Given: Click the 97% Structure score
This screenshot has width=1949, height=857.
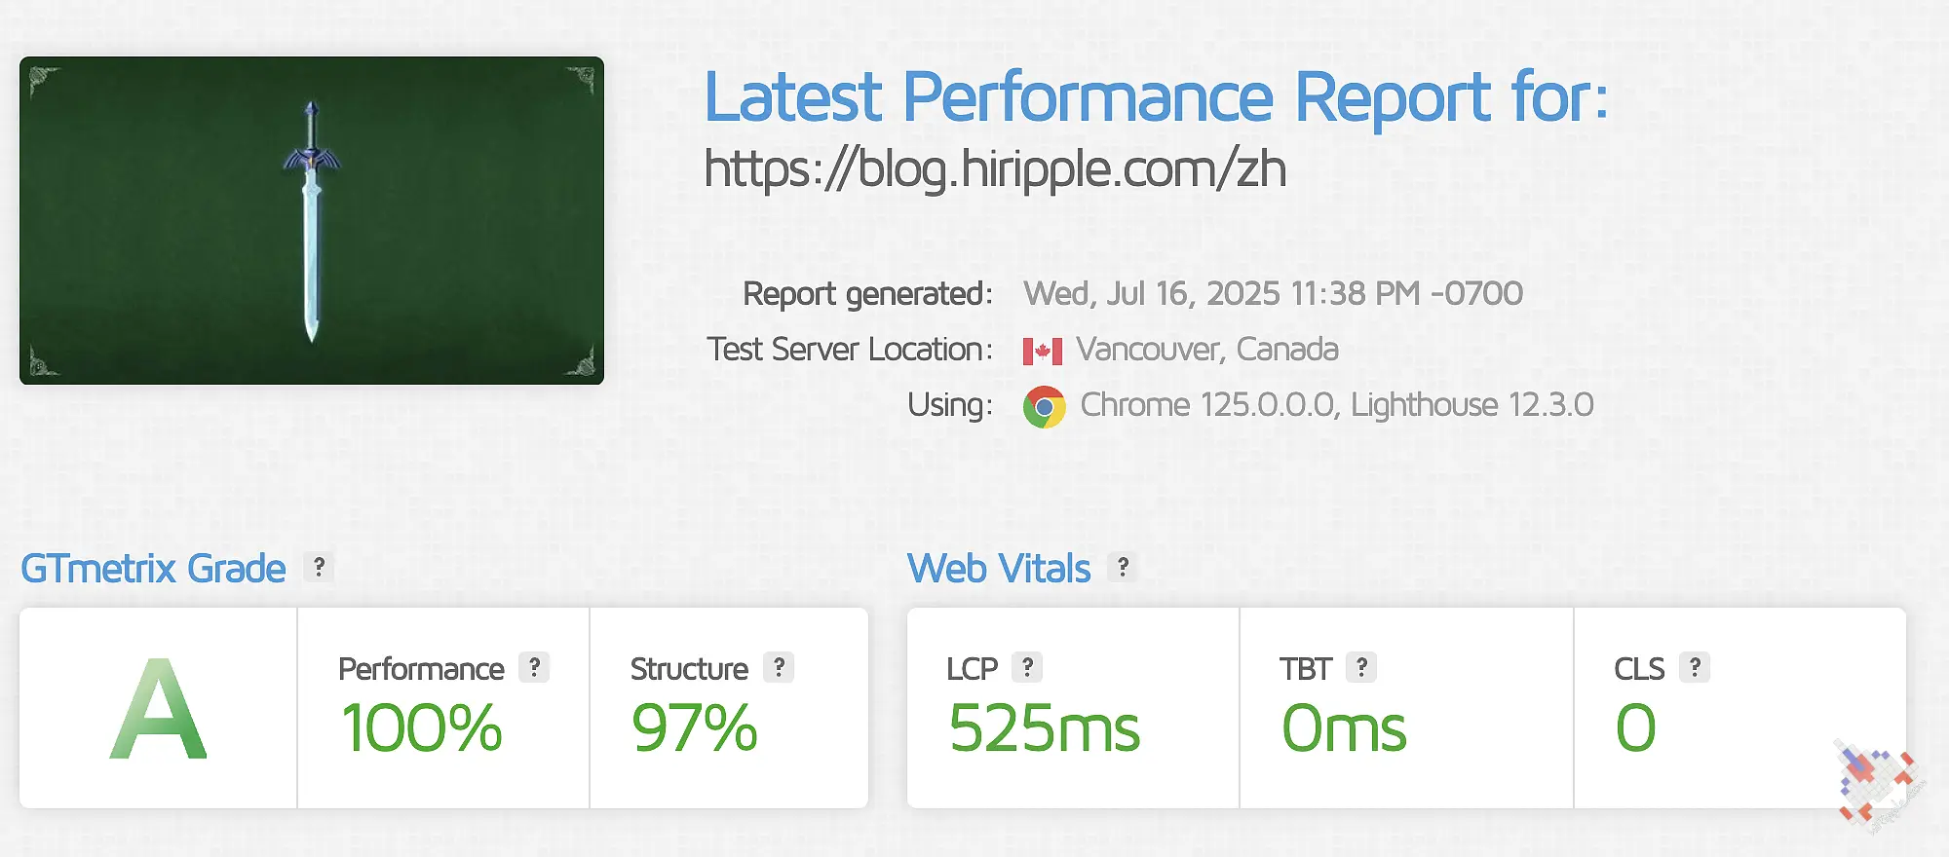Looking at the screenshot, I should pyautogui.click(x=694, y=728).
